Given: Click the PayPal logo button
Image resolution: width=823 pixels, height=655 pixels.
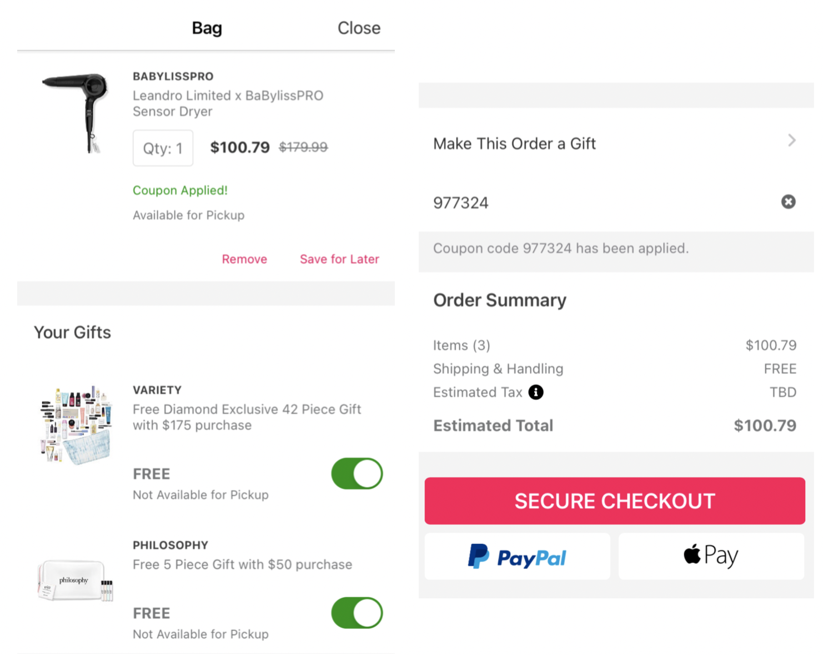Looking at the screenshot, I should coord(517,556).
